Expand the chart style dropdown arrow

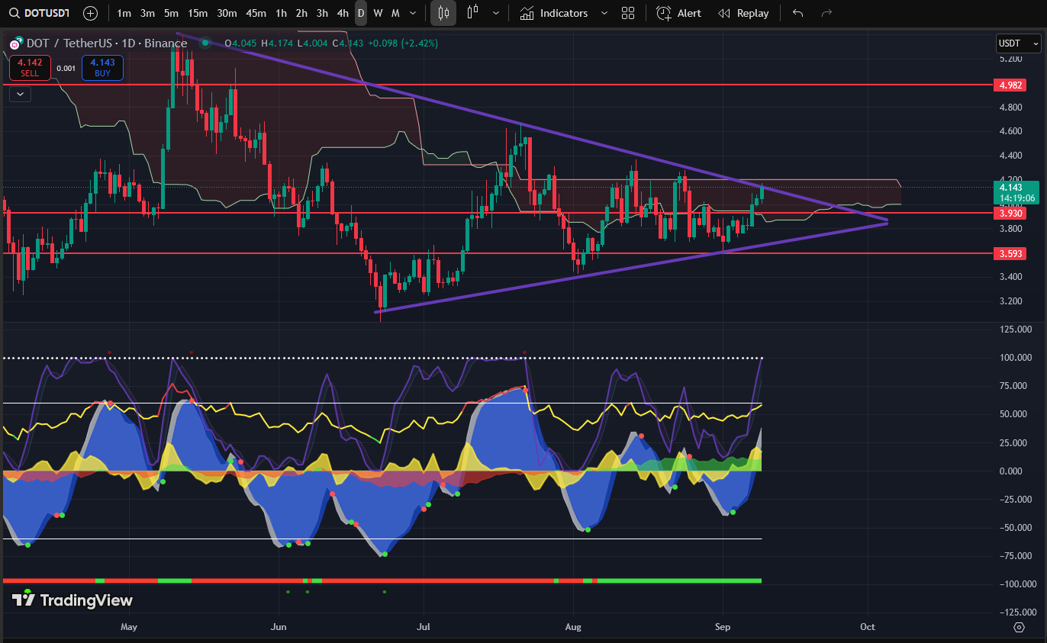click(497, 13)
